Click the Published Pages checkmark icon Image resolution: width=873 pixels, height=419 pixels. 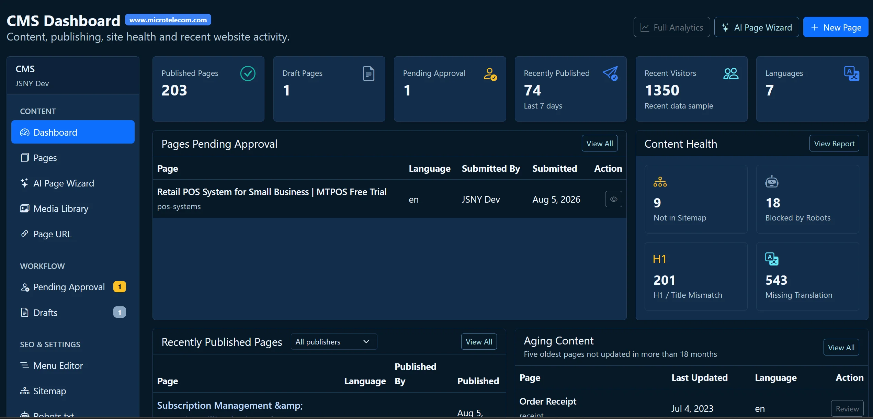(x=248, y=73)
